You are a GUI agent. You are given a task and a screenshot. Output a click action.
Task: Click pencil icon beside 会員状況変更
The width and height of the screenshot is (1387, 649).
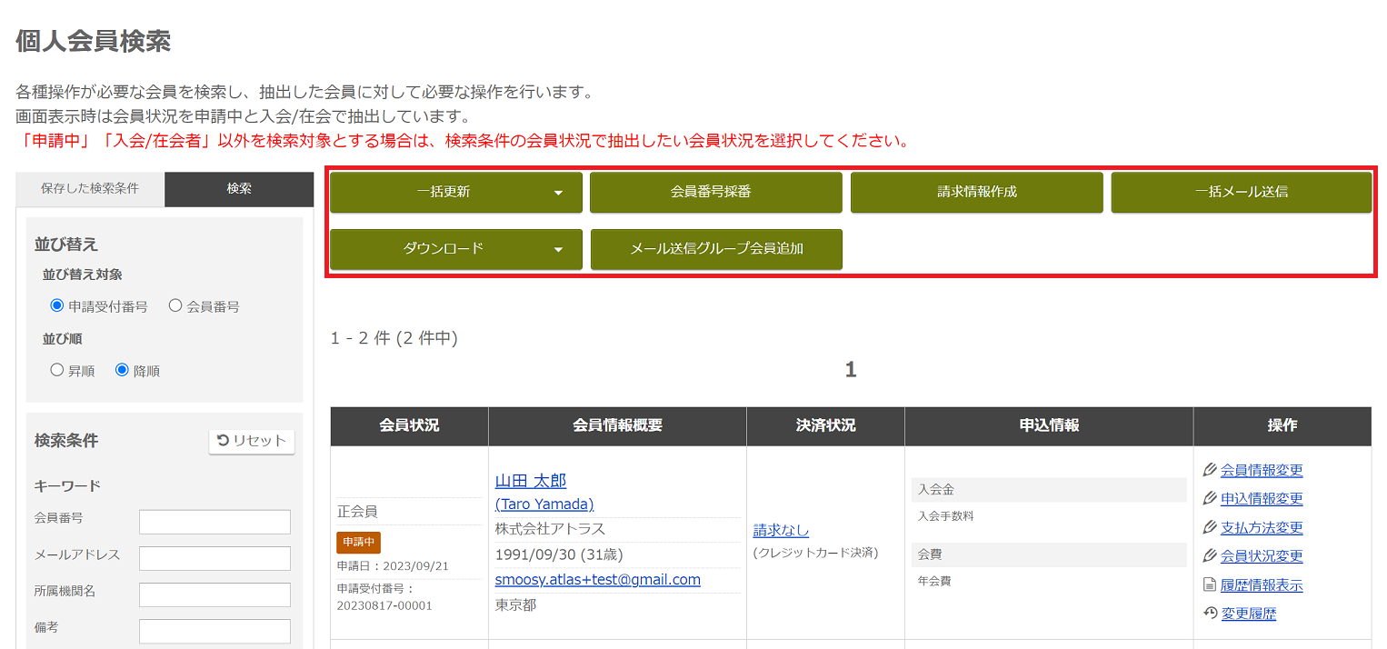point(1209,555)
